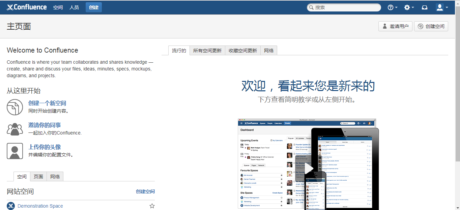The image size is (460, 210).
Task: Click the magnifier icon in search box
Action: [x=311, y=7]
